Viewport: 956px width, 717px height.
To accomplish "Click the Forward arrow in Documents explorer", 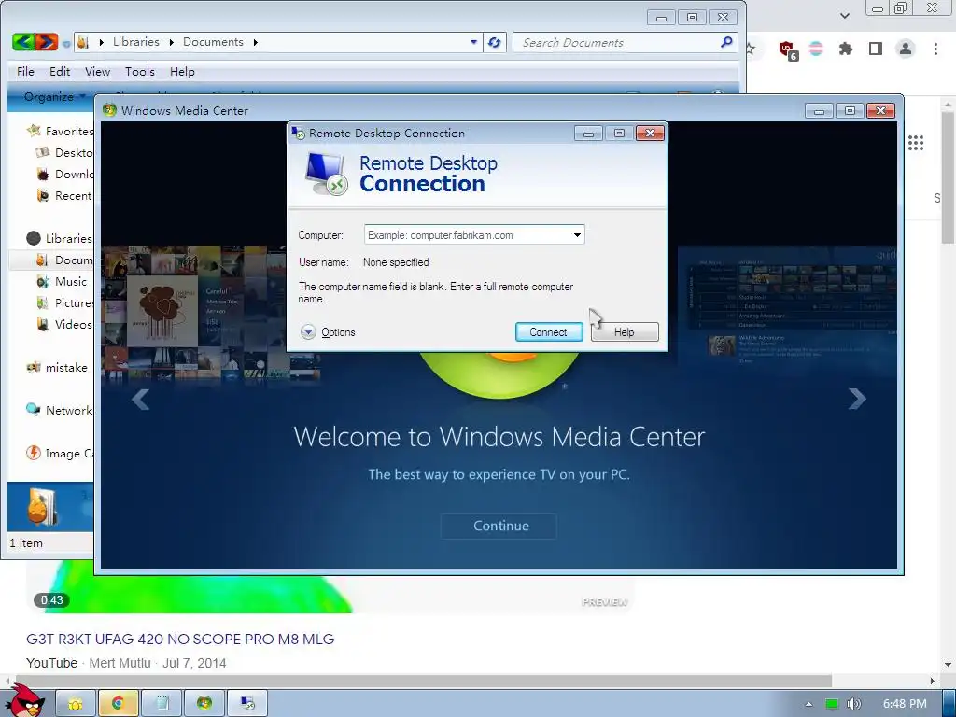I will (x=47, y=42).
